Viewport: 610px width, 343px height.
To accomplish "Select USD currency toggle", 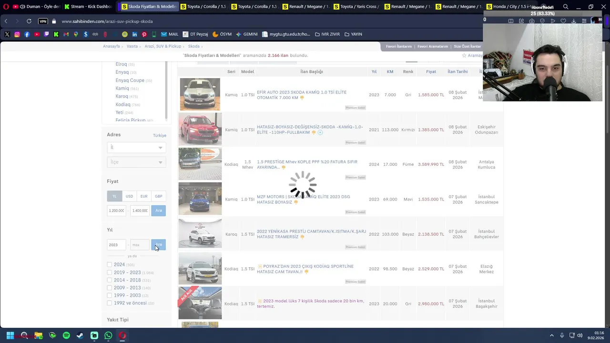I will (x=129, y=196).
